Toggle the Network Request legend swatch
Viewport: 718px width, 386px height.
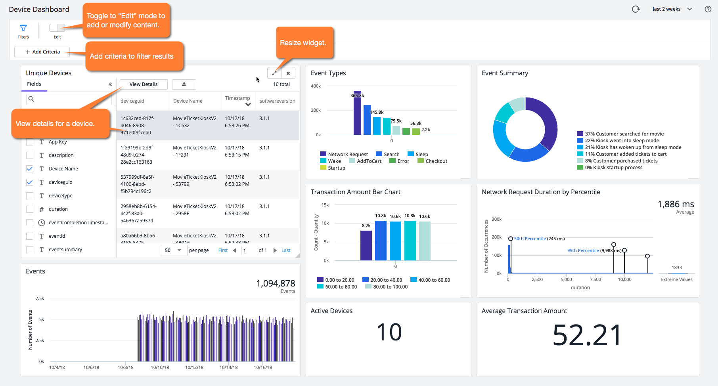[323, 154]
